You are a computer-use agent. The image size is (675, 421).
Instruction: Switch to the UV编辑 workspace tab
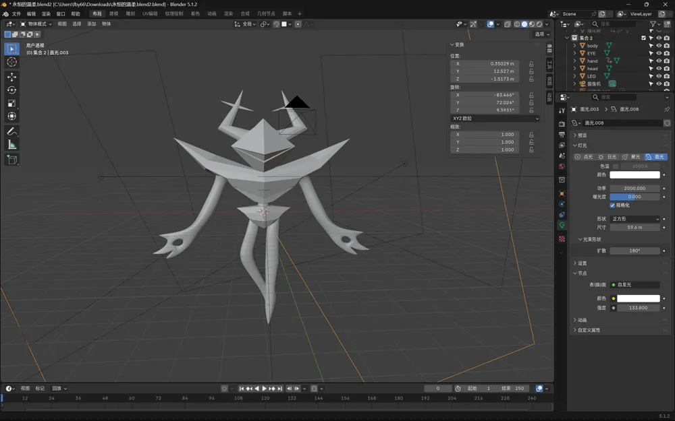[x=150, y=13]
